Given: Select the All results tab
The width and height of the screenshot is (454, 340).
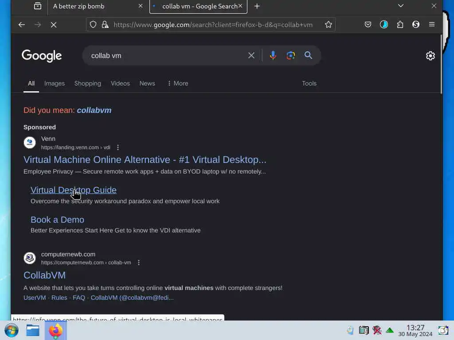Looking at the screenshot, I should [31, 83].
